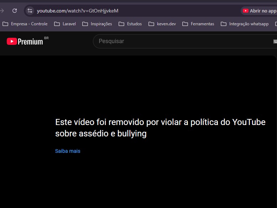Image resolution: width=277 pixels, height=208 pixels.
Task: Open the Inspirações bookmark folder
Action: pyautogui.click(x=97, y=24)
